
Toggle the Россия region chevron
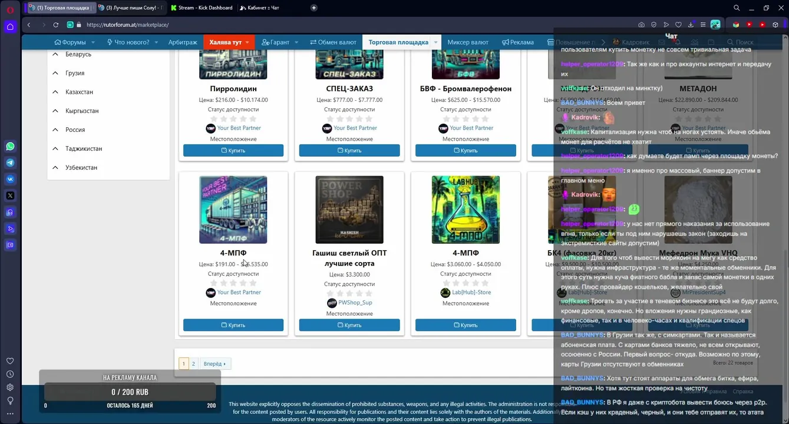click(55, 130)
